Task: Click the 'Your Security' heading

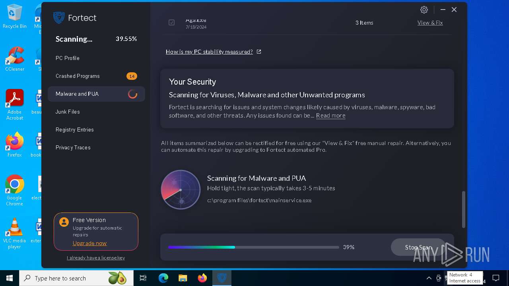Action: [x=192, y=82]
